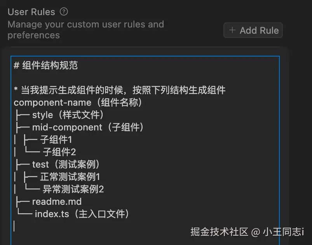The image size is (312, 245).
Task: Select the '子组件2' line in the rule
Action: click(59, 152)
